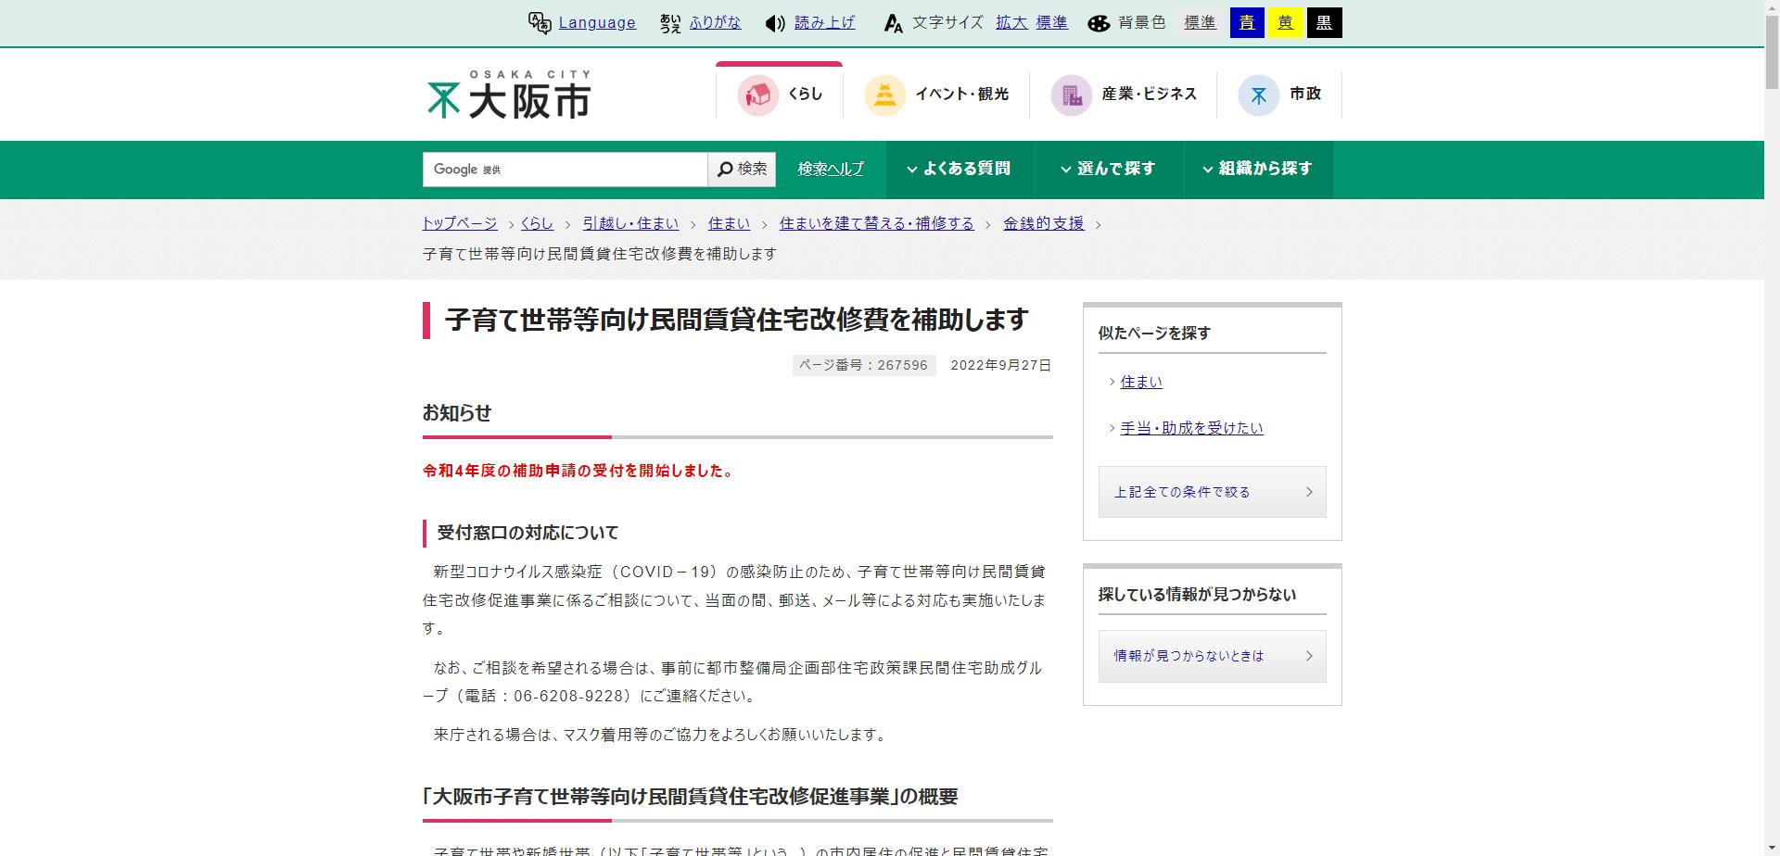Focus the Google search field
Viewport: 1780px width, 856px height.
tap(566, 170)
